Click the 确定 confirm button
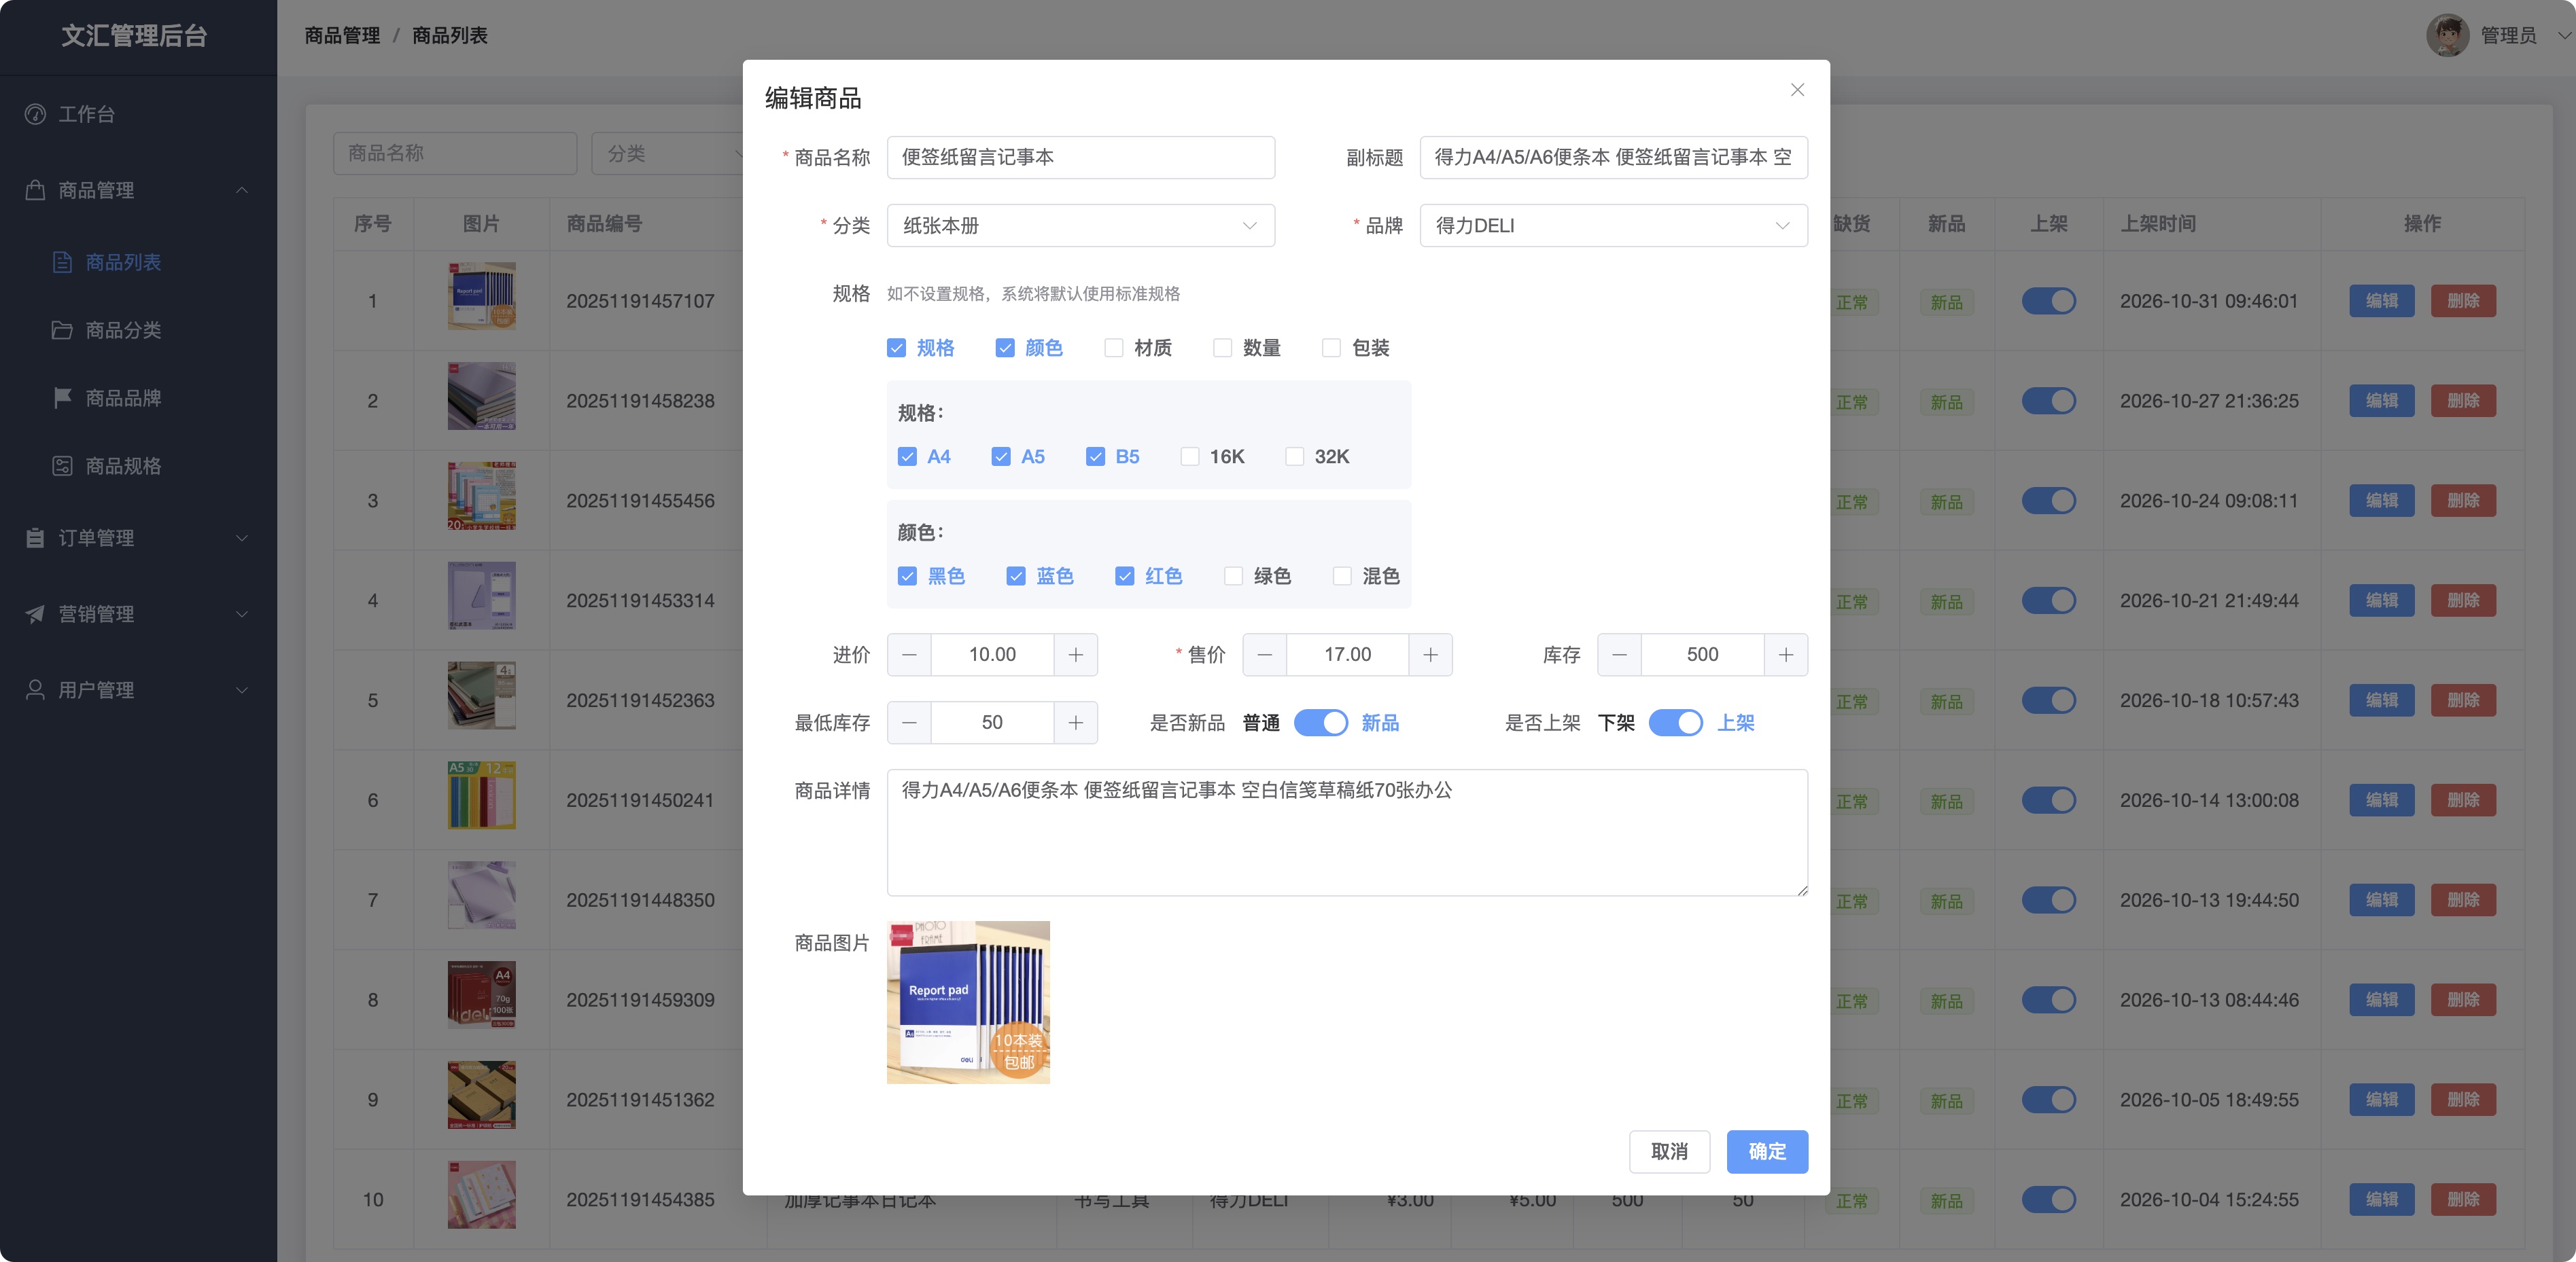2576x1262 pixels. [x=1767, y=1151]
